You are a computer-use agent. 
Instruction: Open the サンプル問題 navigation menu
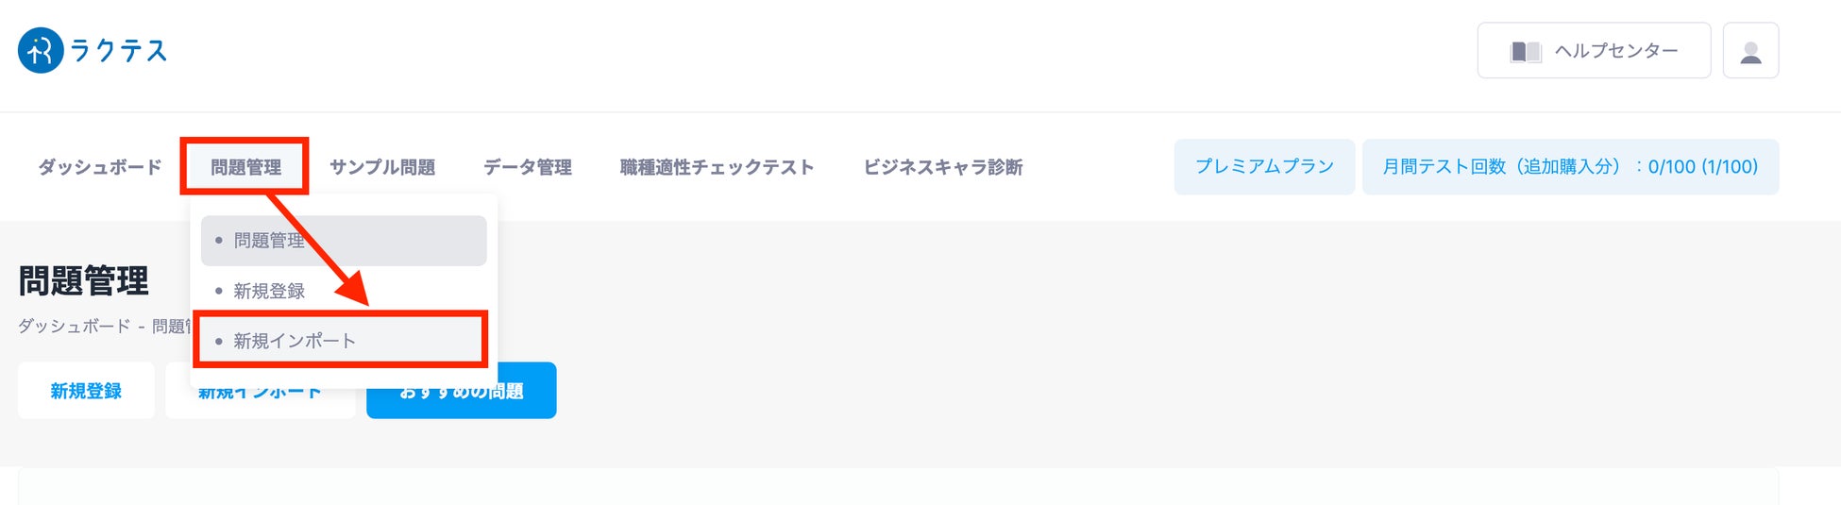[x=382, y=167]
